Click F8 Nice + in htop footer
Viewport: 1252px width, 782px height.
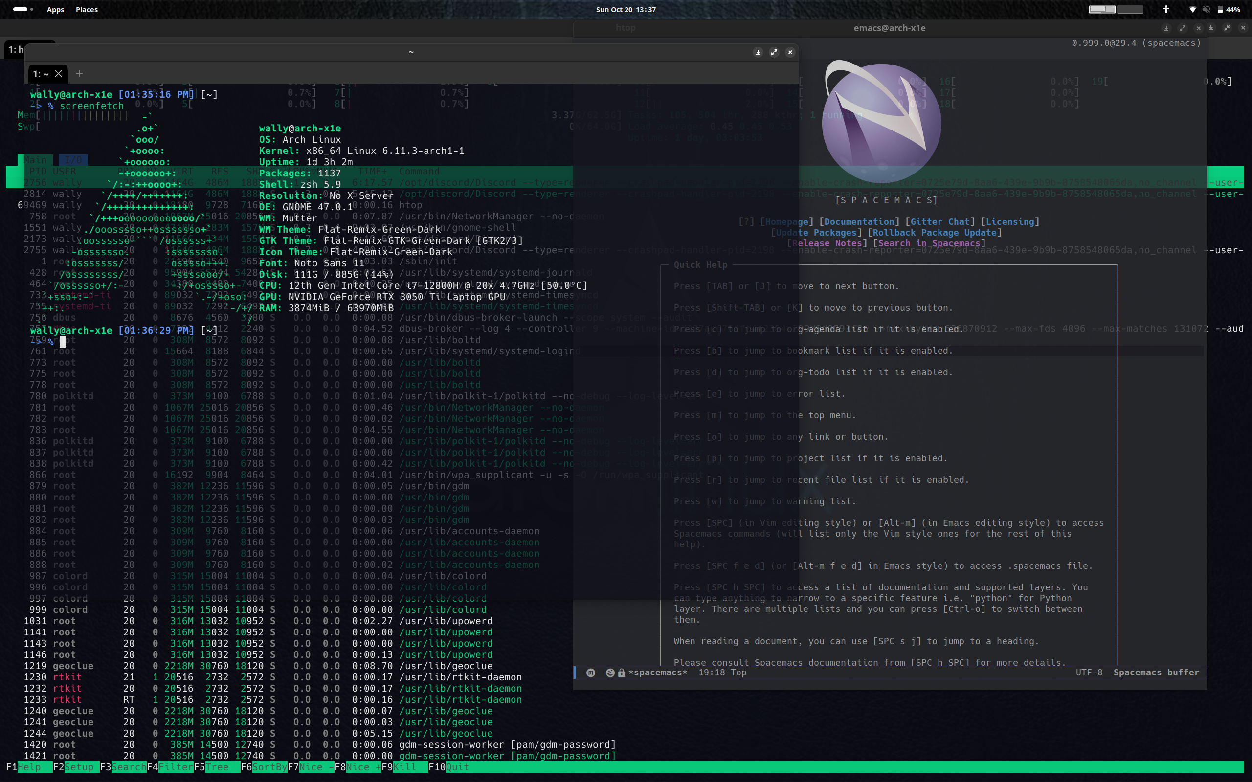358,767
